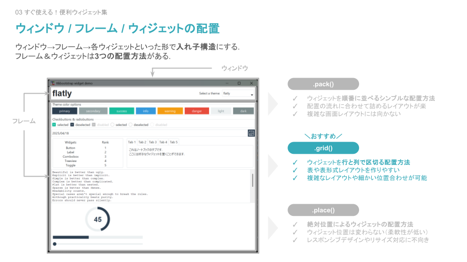Switch to Tab 3 in the notebook
The width and height of the screenshot is (467, 262).
point(153,142)
